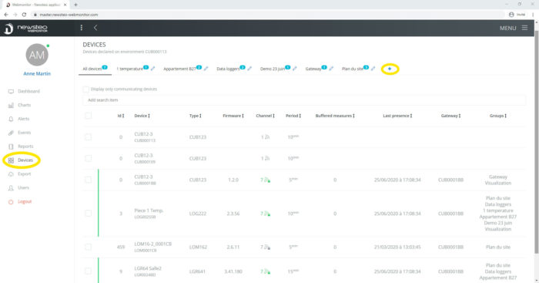This screenshot has width=539, height=283.
Task: Focus the Add search item field
Action: coord(304,100)
